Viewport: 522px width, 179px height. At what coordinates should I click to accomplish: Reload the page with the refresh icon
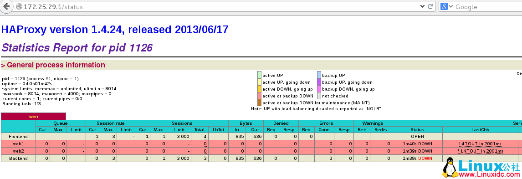pos(430,6)
